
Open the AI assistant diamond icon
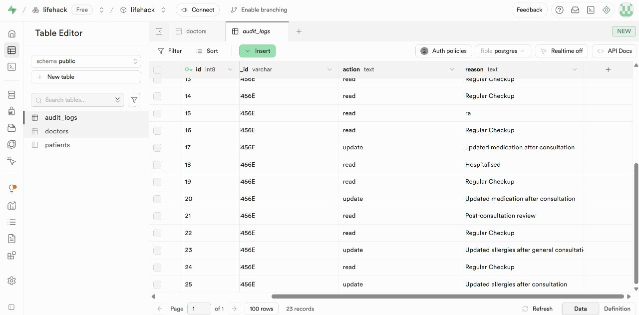pos(607,10)
